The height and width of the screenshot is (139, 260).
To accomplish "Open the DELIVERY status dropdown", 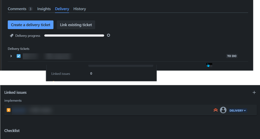I will (238, 110).
